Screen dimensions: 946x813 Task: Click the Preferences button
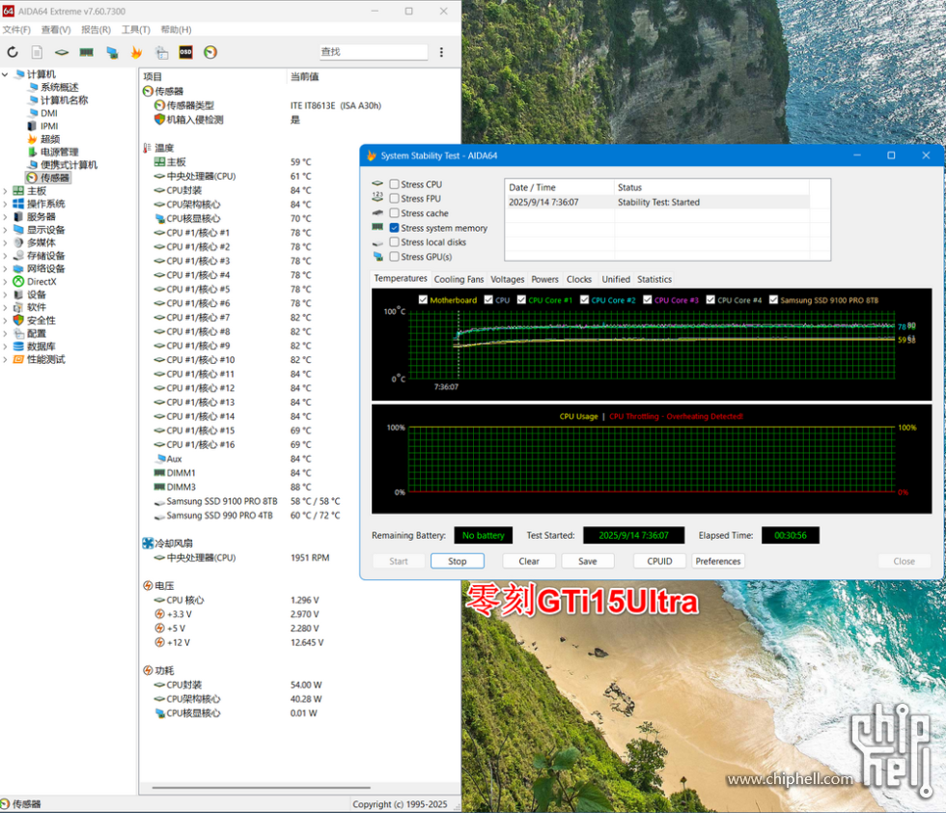pos(718,561)
